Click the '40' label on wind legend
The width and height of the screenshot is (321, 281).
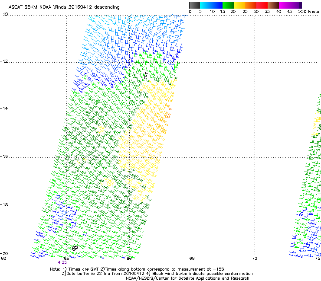click(278, 12)
